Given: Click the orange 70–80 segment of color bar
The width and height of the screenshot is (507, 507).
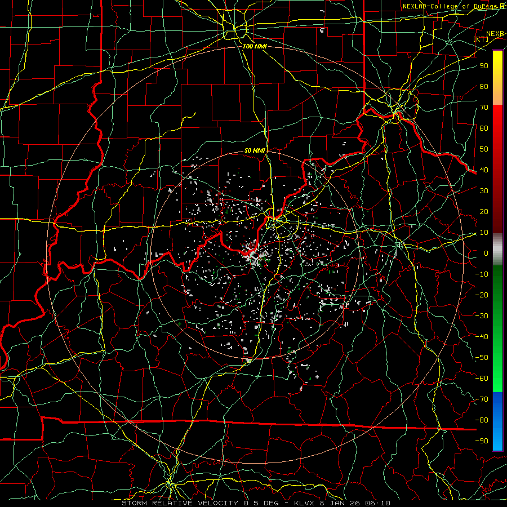Looking at the screenshot, I should point(497,96).
